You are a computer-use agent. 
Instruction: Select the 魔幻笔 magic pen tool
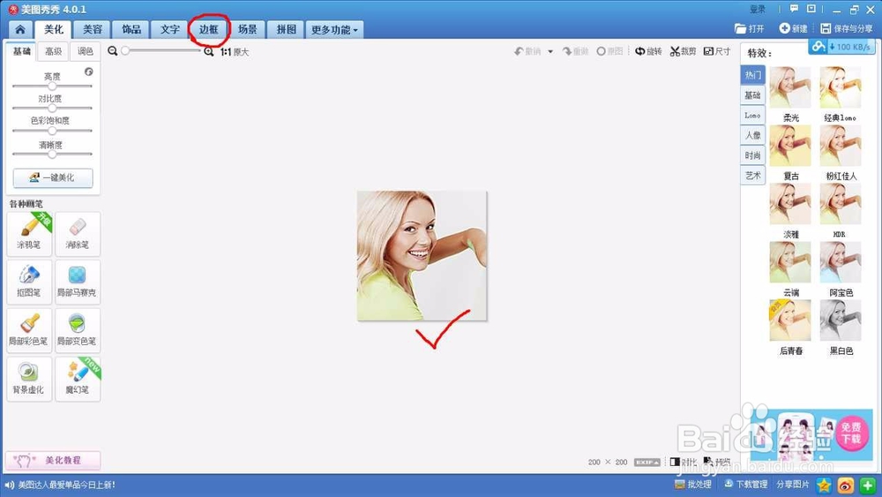pos(78,379)
